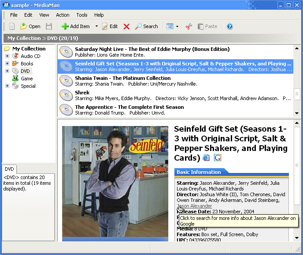
Task: Select Books category in tree
Action: (x=27, y=64)
